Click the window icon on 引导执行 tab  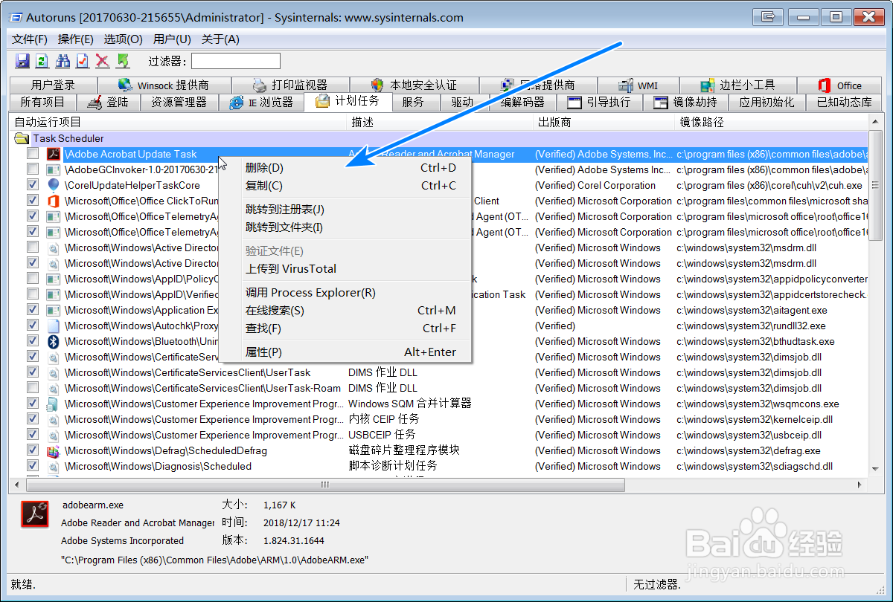click(574, 103)
